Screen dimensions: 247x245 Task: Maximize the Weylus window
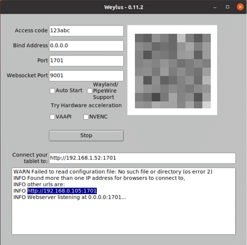[228, 7]
